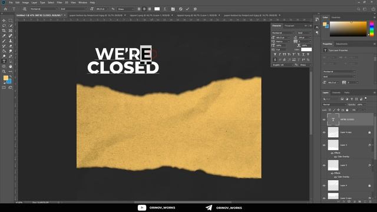Select the Move tool
The height and width of the screenshot is (212, 377).
[4, 21]
